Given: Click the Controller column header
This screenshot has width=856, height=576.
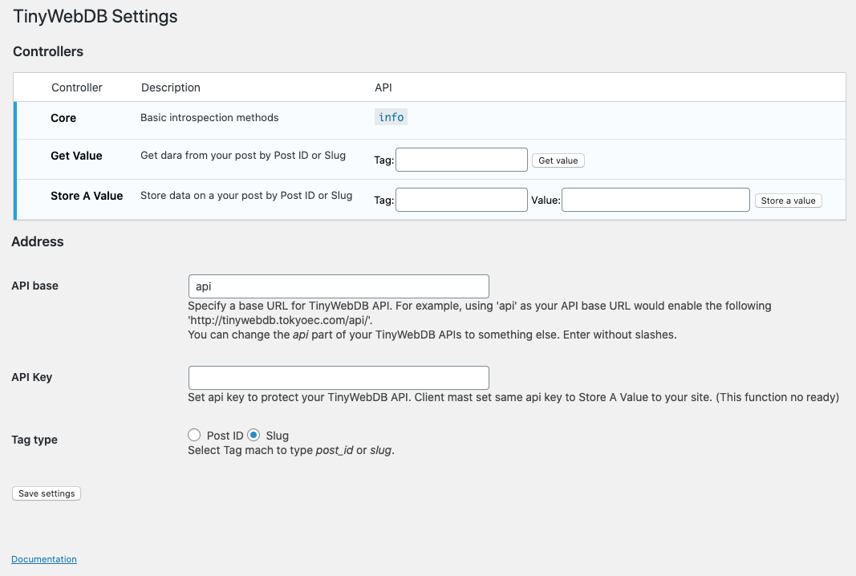Looking at the screenshot, I should coord(76,87).
